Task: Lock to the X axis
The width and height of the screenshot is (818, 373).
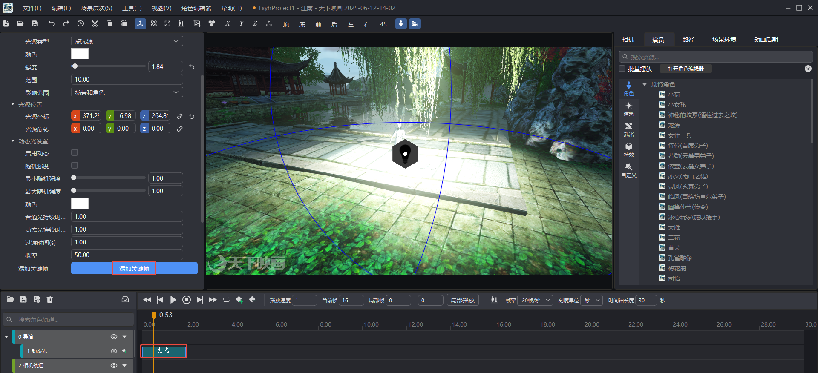Action: coord(228,24)
